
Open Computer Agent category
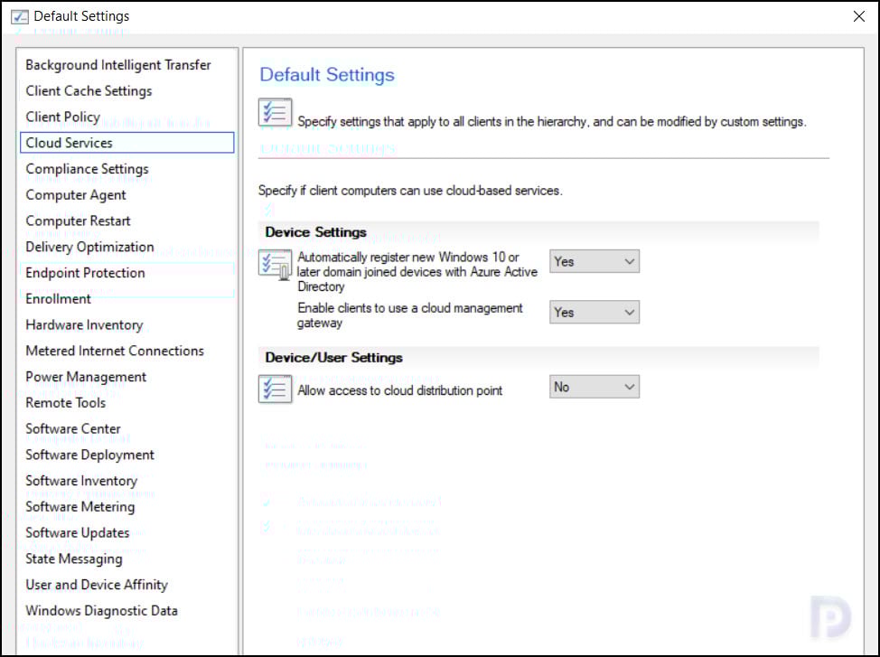click(x=126, y=195)
